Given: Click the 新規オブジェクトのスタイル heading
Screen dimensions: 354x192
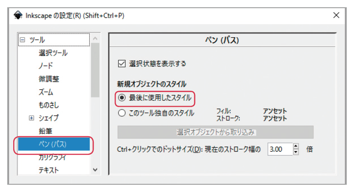Looking at the screenshot, I should coord(152,84).
